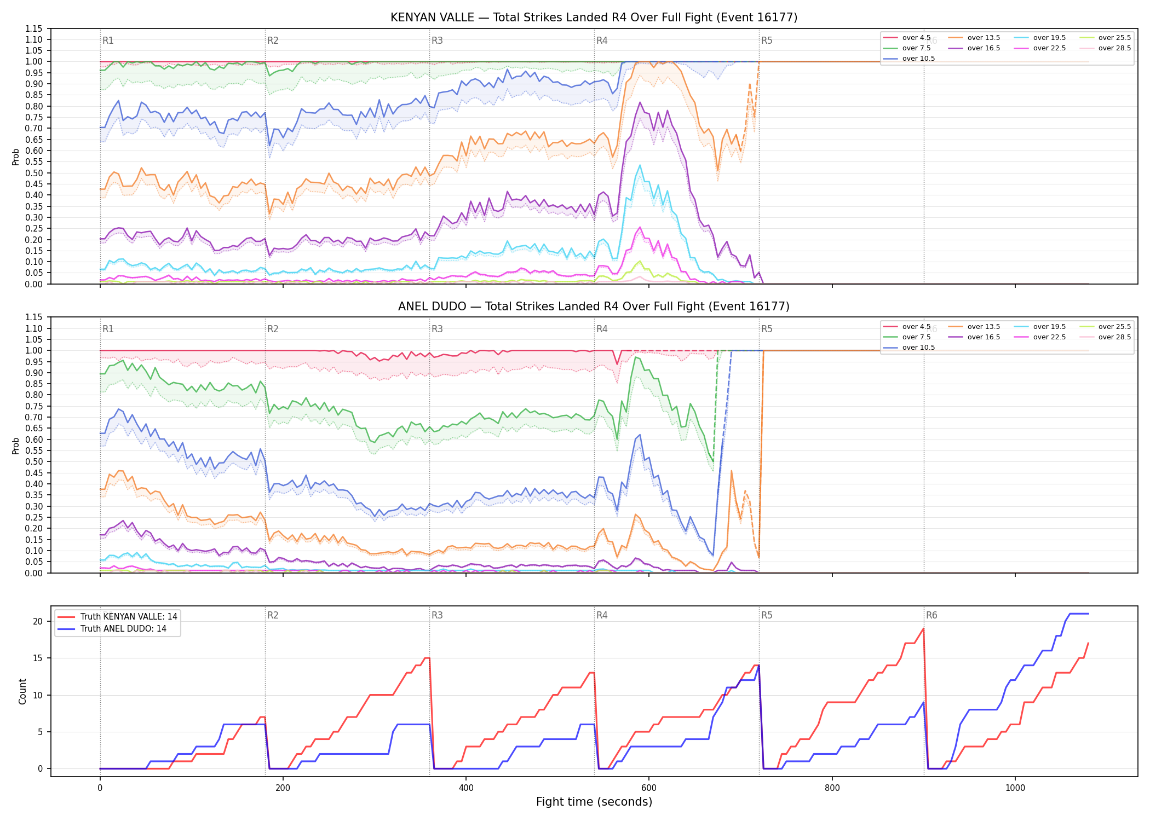Click "Prob" axis label of KENYAN VALLE chart
Viewport: 1150px width, 821px height.
point(16,157)
